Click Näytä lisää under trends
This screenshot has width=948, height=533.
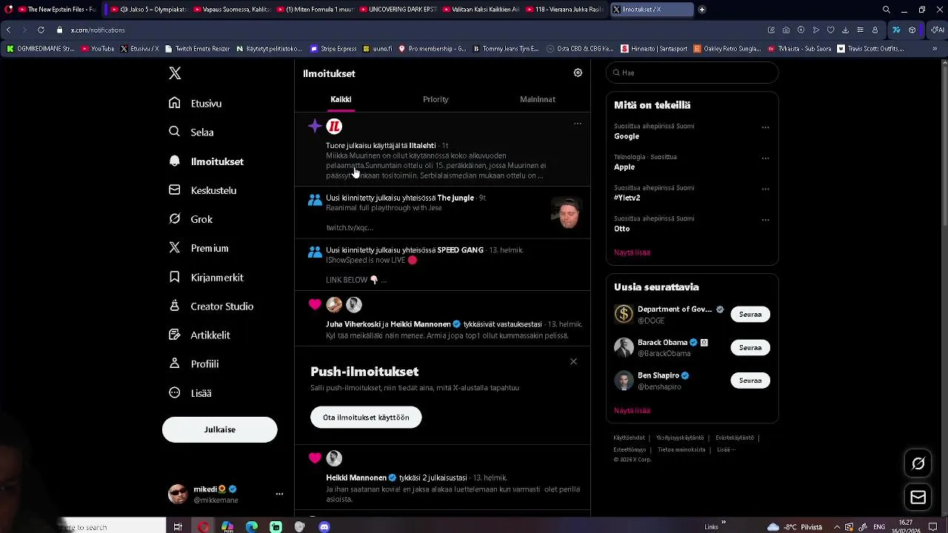(632, 252)
